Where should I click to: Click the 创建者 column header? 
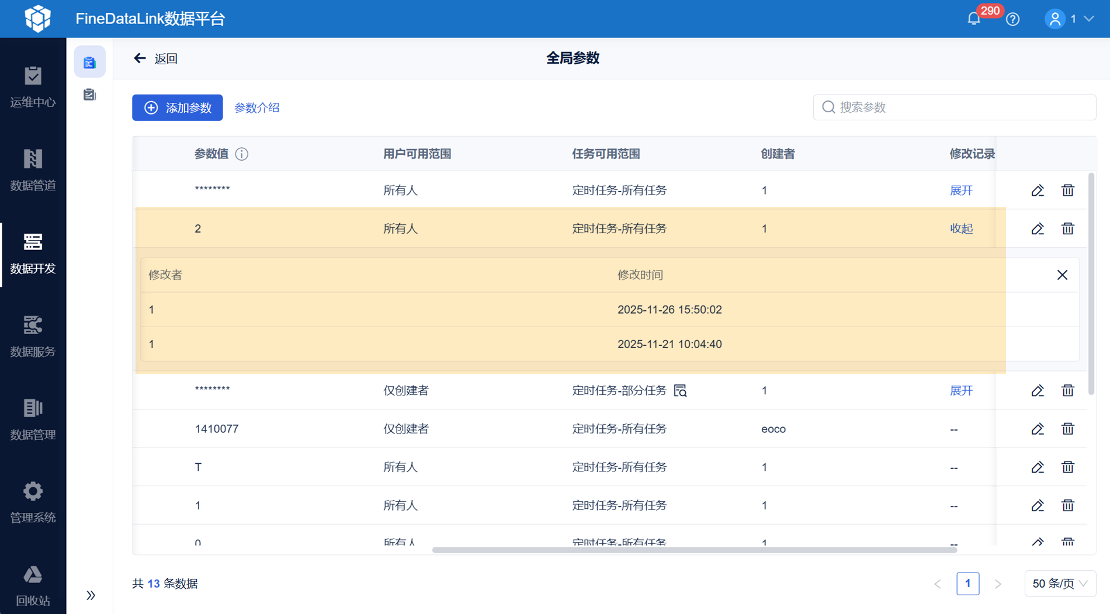coord(778,154)
